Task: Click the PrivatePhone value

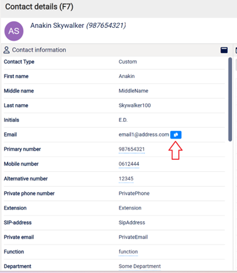Action: click(134, 193)
